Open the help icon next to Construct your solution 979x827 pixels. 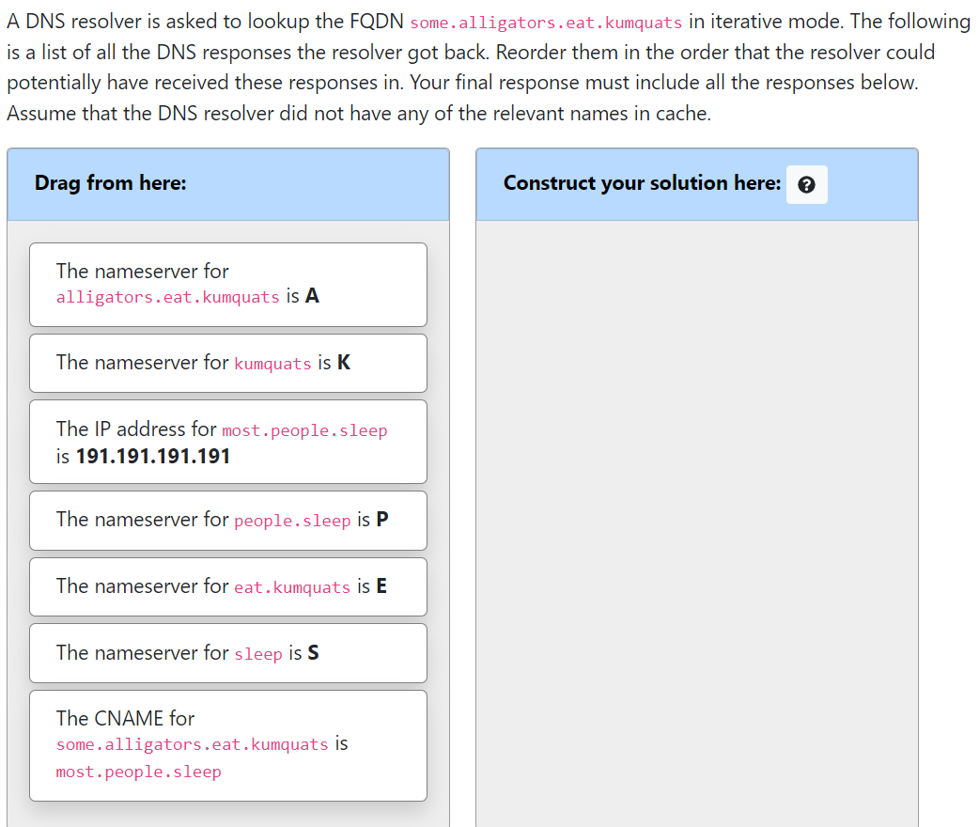pos(806,184)
